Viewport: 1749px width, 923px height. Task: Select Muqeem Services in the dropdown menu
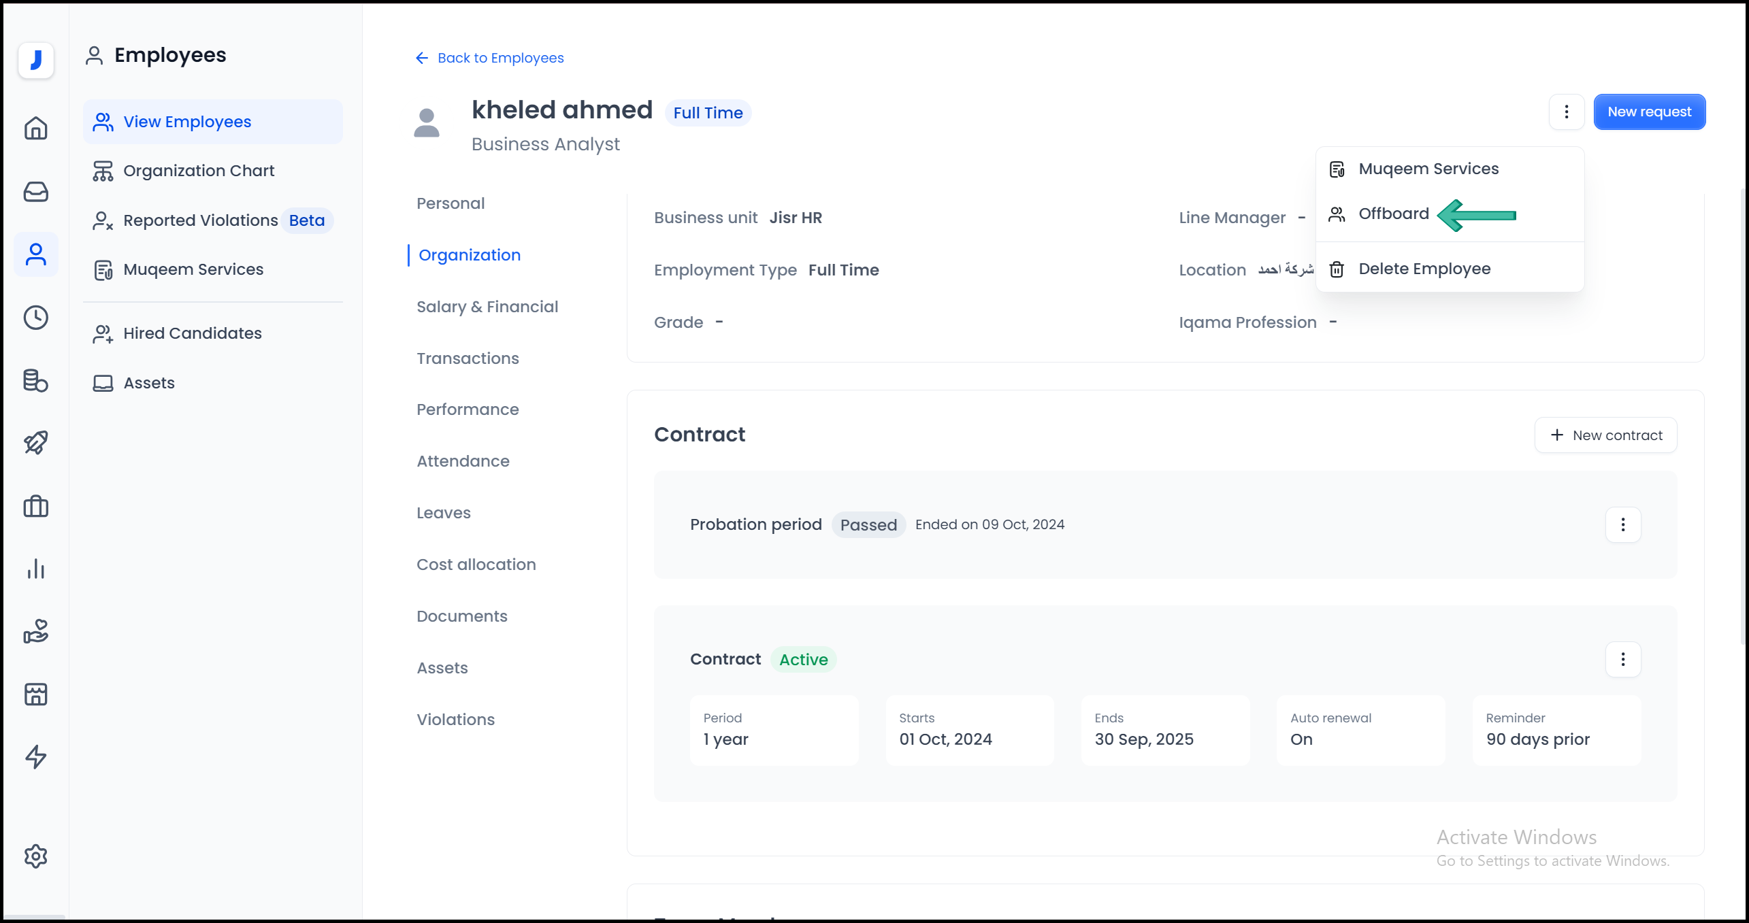[x=1428, y=169]
